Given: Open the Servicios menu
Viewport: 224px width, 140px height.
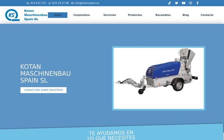Looking at the screenshot, I should 110,15.
